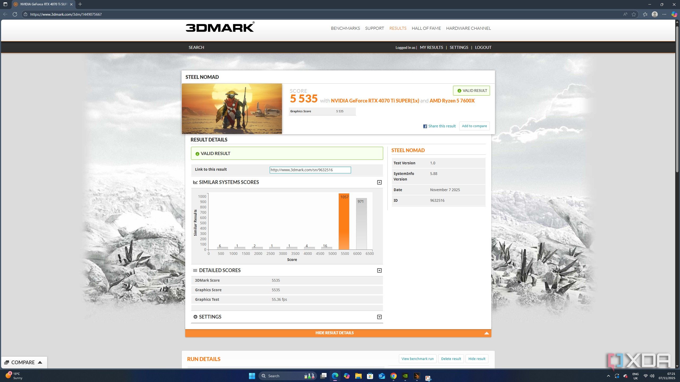The height and width of the screenshot is (382, 680).
Task: Open Benchmarks menu item
Action: pos(345,28)
